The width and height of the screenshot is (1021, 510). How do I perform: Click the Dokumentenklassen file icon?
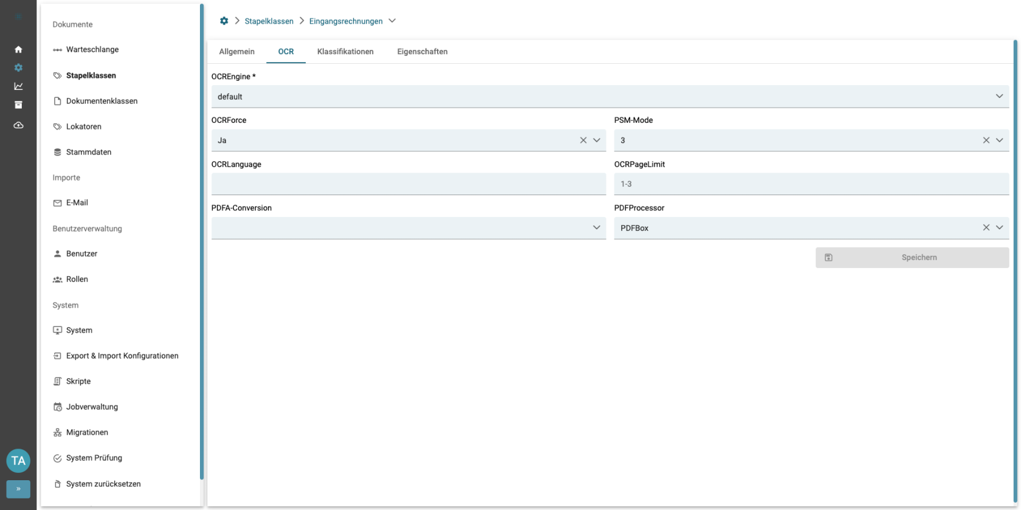[x=57, y=101]
